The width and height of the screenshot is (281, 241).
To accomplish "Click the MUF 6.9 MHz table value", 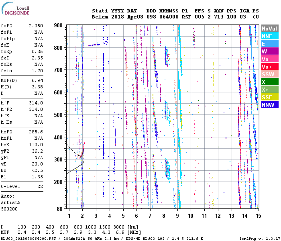I will (x=120, y=233).
